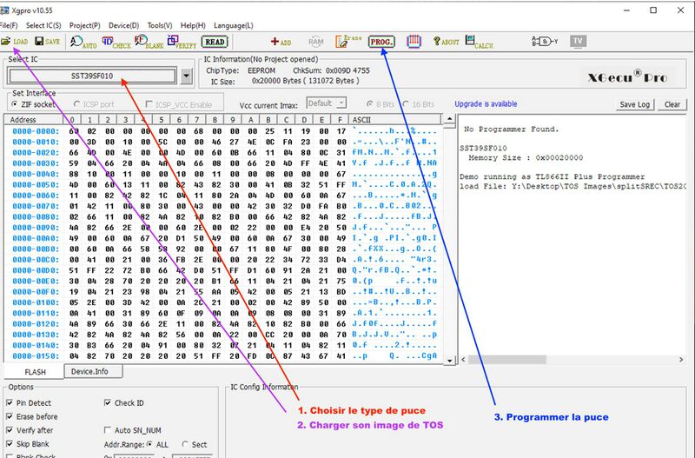Screen dimensions: 695x458
Task: Click the SST39SF010 chip button
Action: (x=92, y=76)
